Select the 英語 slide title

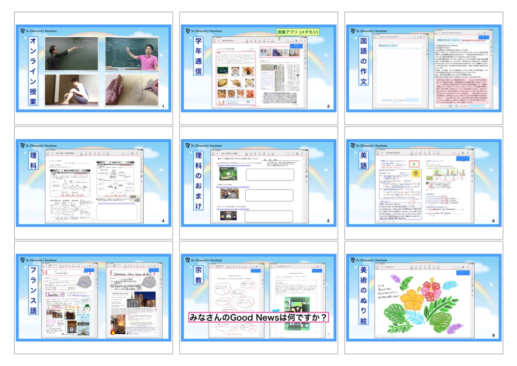pos(363,160)
